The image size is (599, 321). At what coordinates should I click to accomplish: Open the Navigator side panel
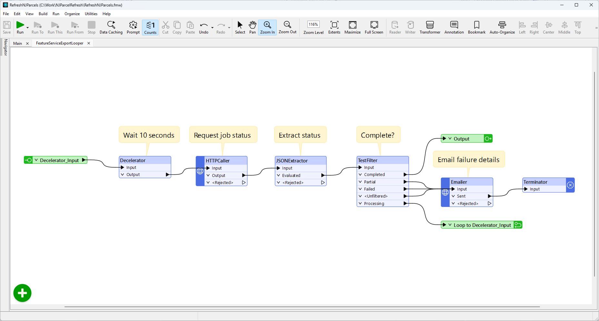pyautogui.click(x=5, y=47)
